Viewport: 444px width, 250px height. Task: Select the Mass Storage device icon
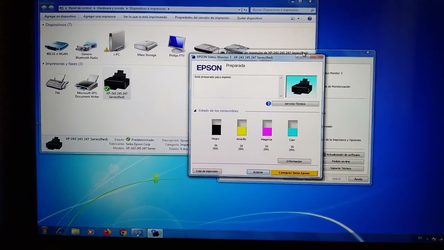(x=146, y=46)
